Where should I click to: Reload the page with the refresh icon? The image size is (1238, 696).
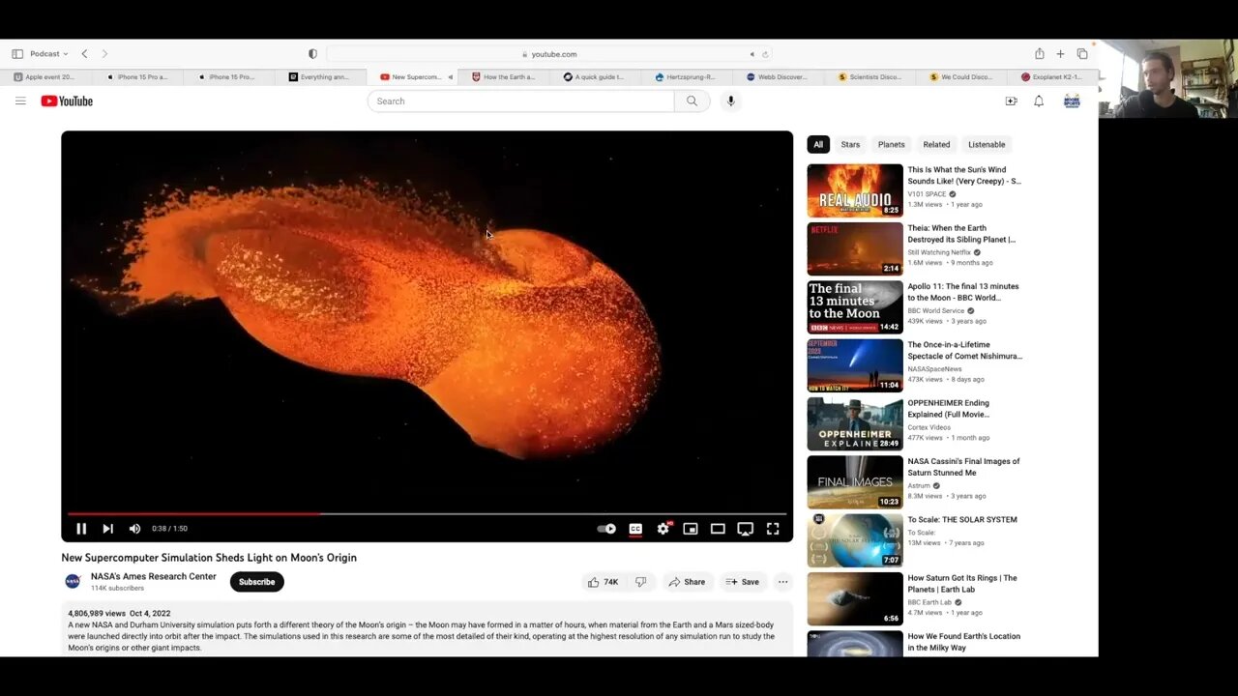point(765,54)
